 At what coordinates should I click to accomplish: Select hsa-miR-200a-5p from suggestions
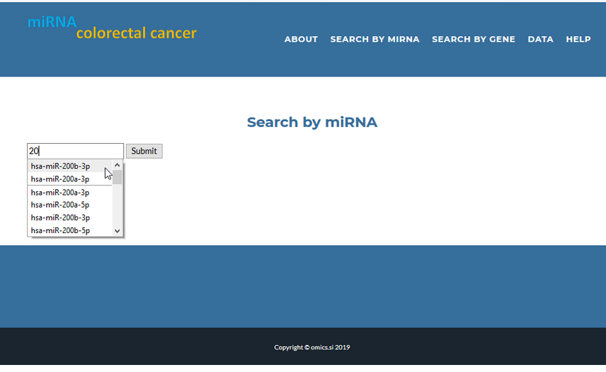[x=61, y=205]
